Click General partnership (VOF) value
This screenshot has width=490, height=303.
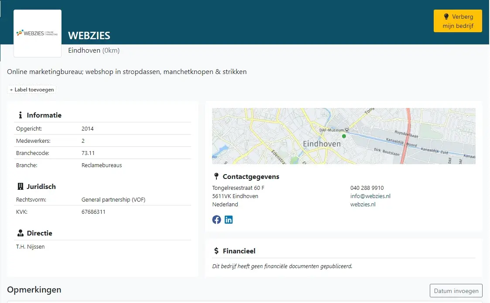pyautogui.click(x=113, y=199)
